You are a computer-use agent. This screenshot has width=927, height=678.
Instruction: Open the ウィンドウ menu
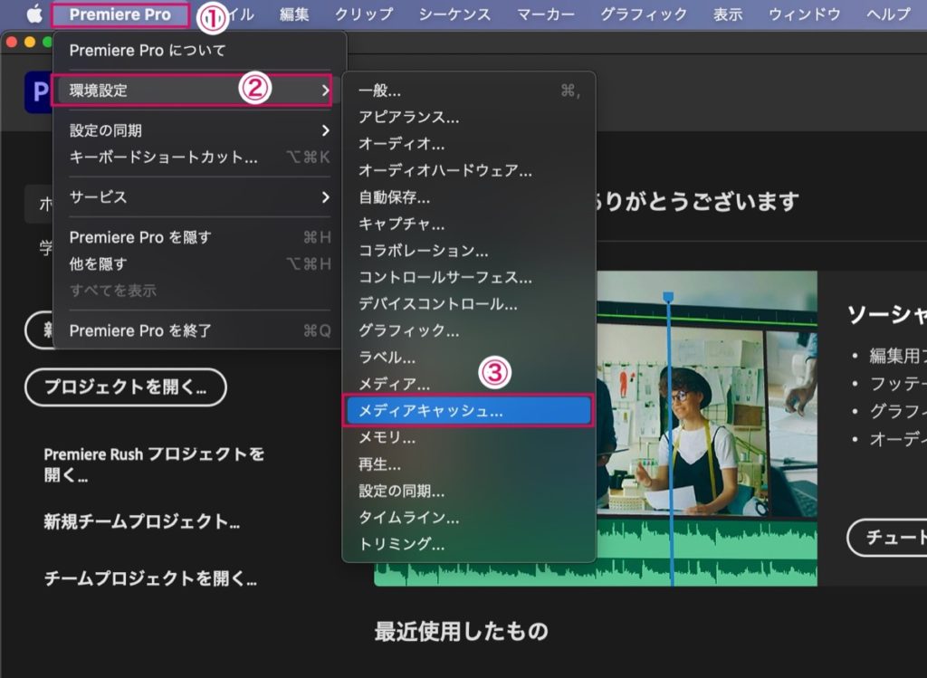pyautogui.click(x=805, y=14)
